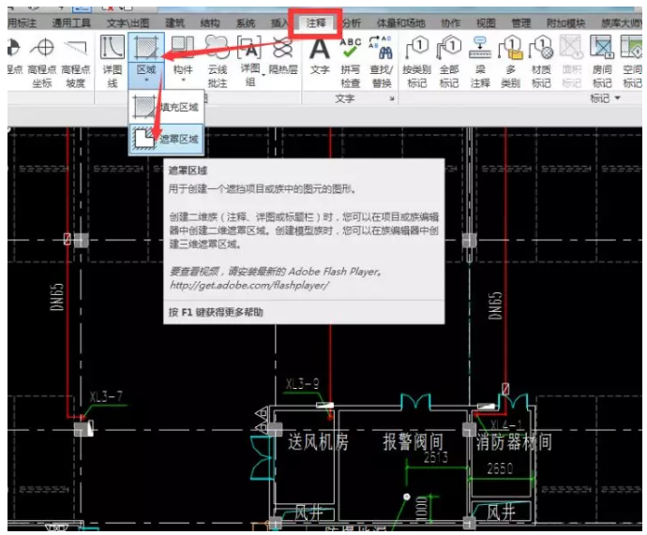Viewport: 647px width, 535px height.
Task: Open the get.adobe.com/flashplayer link
Action: click(x=249, y=285)
